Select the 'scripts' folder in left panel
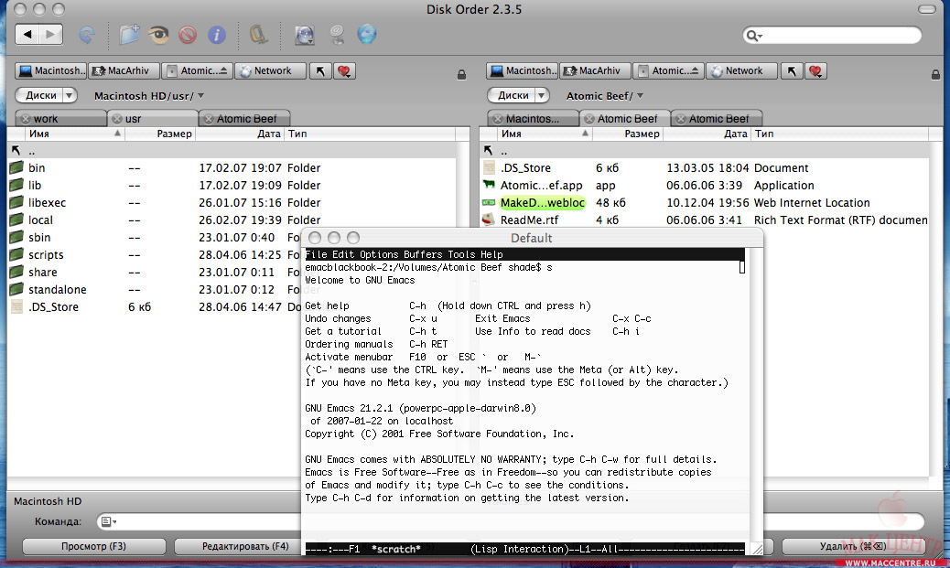This screenshot has height=568, width=950. [46, 255]
